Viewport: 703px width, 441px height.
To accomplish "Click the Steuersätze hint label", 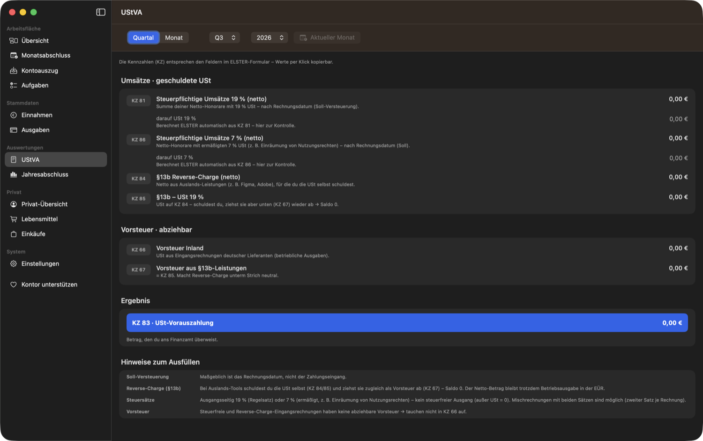I will tap(140, 400).
